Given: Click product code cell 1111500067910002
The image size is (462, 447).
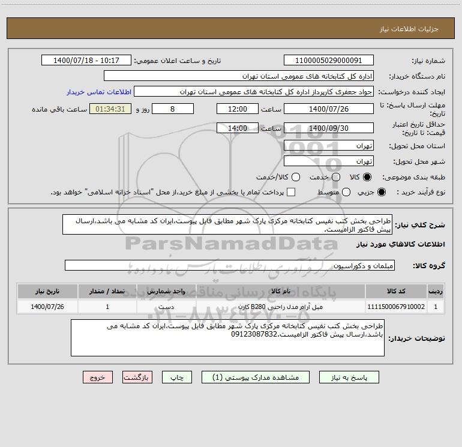Looking at the screenshot, I should click(396, 307).
